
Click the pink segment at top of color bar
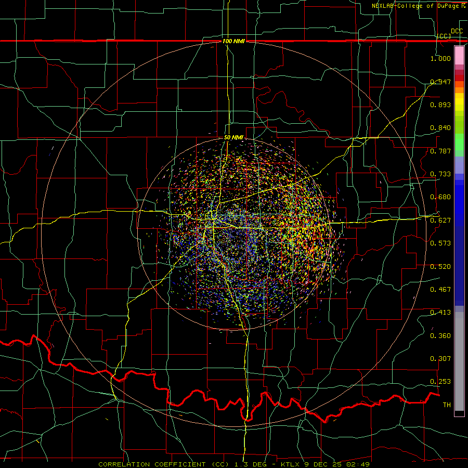pyautogui.click(x=459, y=55)
